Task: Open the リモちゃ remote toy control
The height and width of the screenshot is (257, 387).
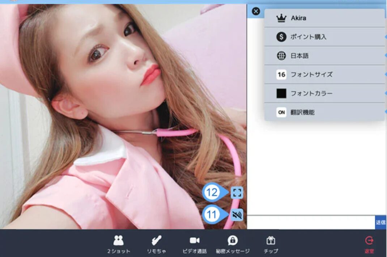Action: (157, 244)
